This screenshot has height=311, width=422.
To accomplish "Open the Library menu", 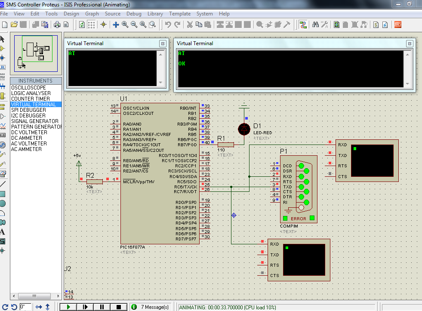I will (155, 14).
